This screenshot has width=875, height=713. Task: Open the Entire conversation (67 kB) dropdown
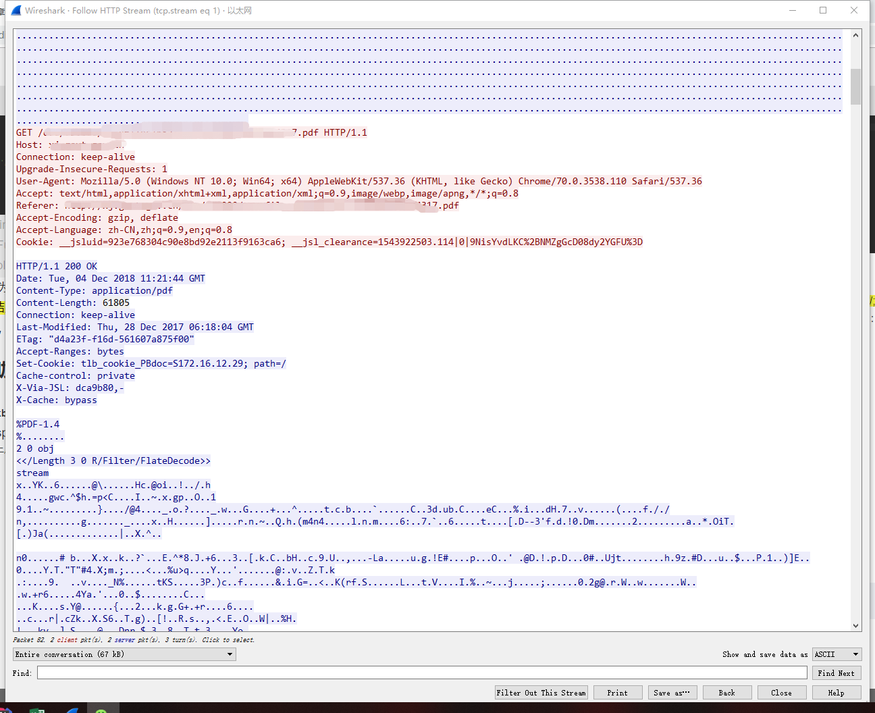click(x=124, y=654)
